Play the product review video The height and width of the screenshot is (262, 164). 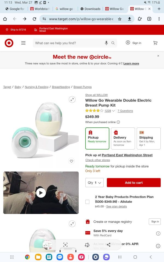pyautogui.click(x=41, y=193)
